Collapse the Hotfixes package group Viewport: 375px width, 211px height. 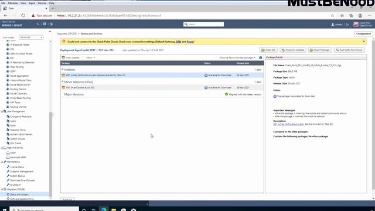coord(63,69)
